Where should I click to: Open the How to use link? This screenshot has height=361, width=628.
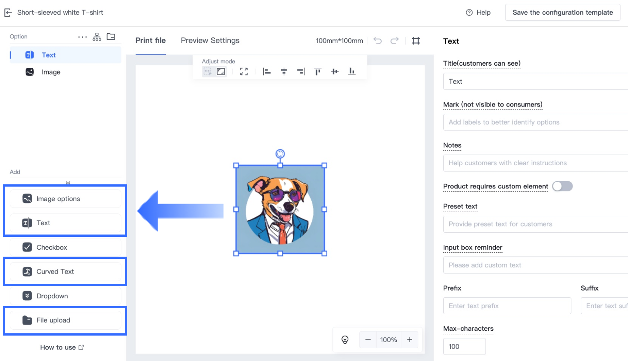(x=62, y=347)
